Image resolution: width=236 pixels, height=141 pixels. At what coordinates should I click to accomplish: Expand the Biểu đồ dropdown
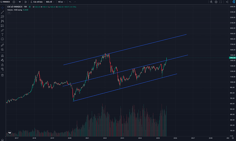coord(50,2)
